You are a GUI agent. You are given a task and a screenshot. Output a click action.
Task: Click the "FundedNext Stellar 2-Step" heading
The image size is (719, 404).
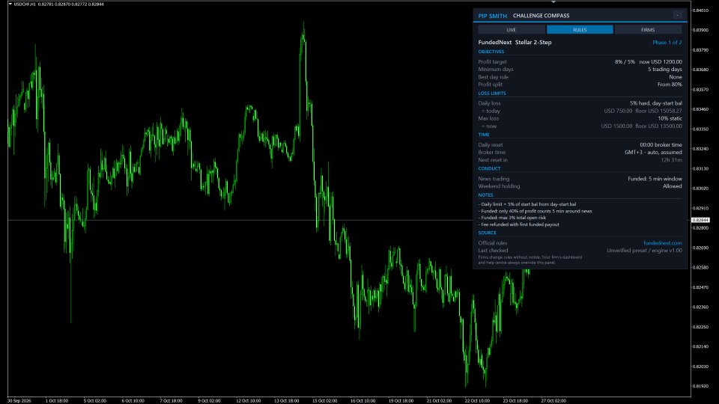pos(515,42)
